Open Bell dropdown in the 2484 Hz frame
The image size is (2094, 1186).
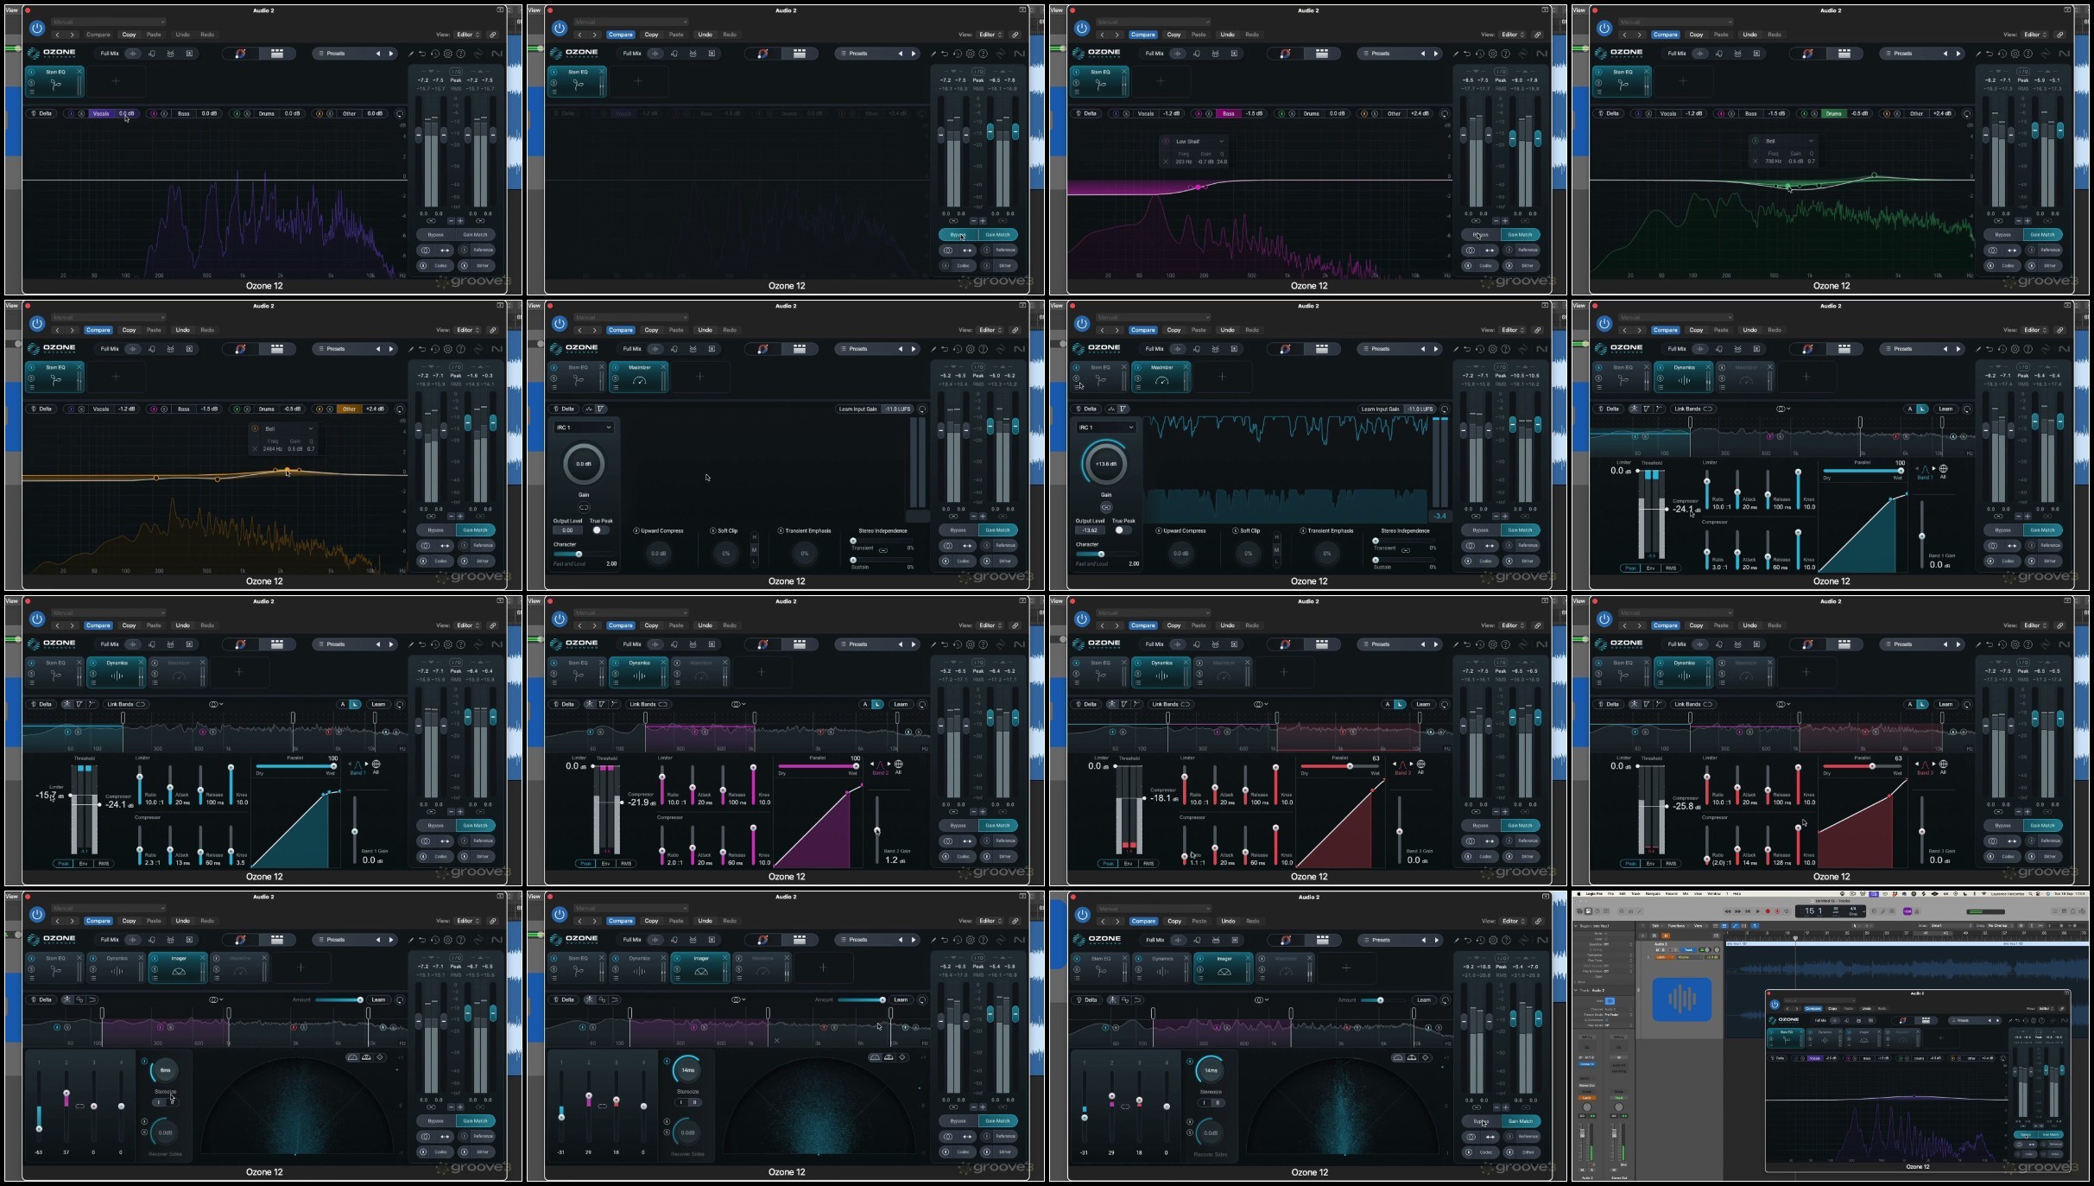pyautogui.click(x=288, y=428)
